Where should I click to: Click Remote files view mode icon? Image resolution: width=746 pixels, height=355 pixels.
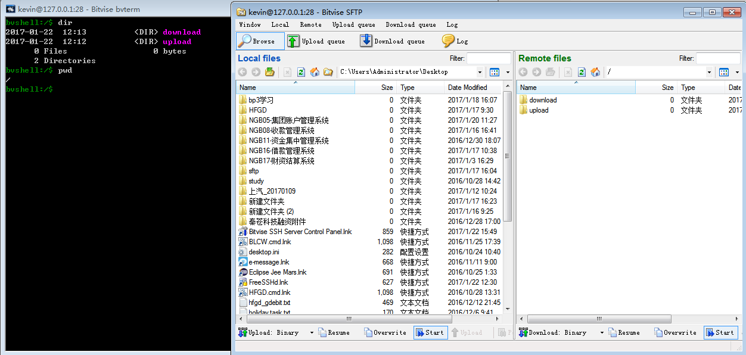point(724,72)
